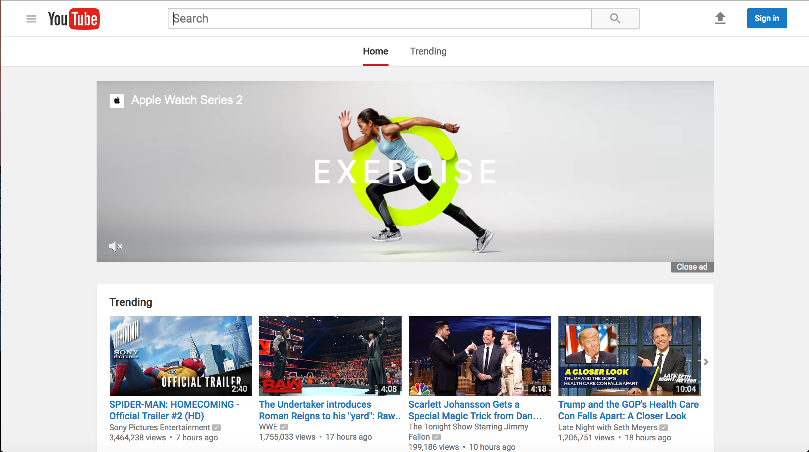This screenshot has width=809, height=452.
Task: Click the upload arrow icon
Action: pos(720,18)
